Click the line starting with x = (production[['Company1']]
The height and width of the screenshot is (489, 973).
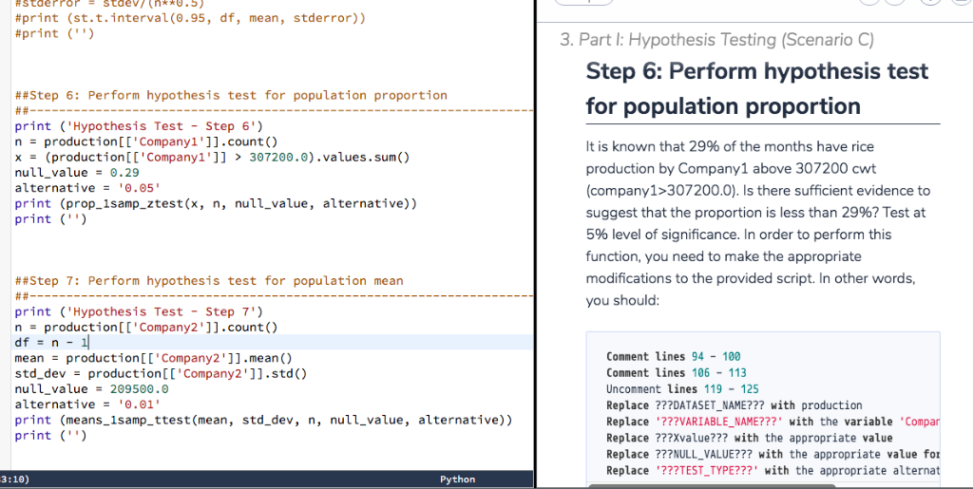pyautogui.click(x=212, y=158)
